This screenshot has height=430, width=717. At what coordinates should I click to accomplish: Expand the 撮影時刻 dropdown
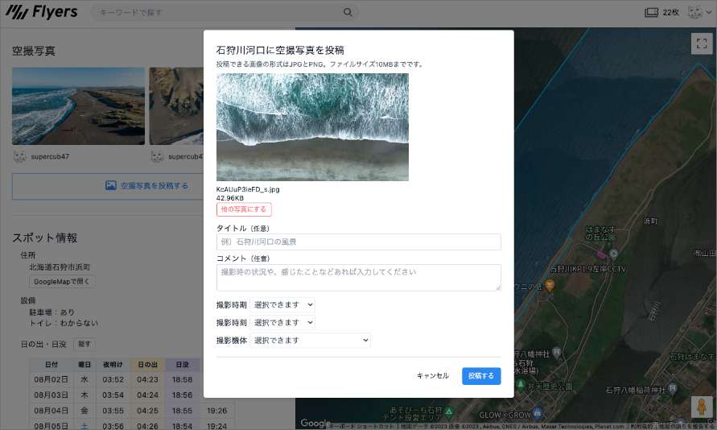(x=282, y=323)
